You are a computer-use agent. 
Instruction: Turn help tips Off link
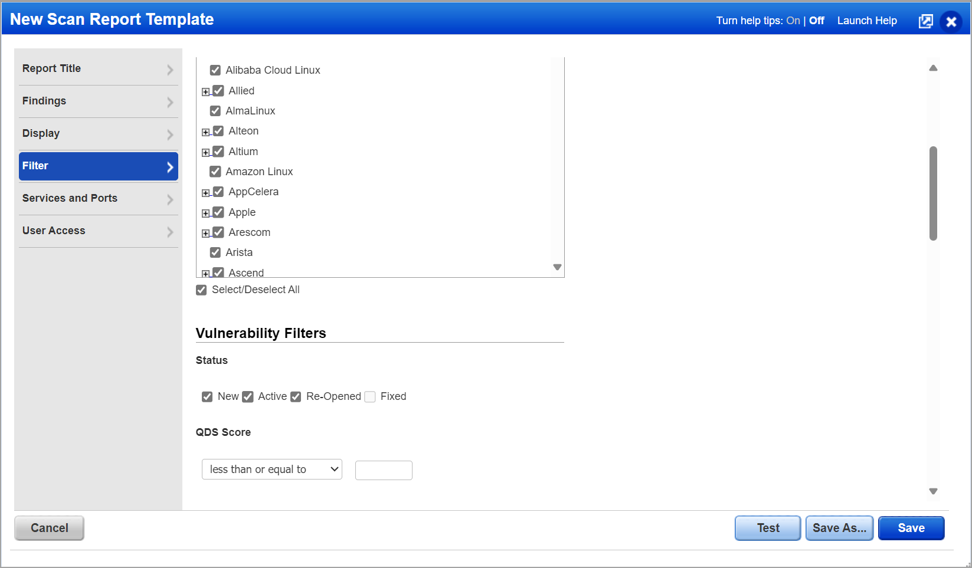pos(817,21)
